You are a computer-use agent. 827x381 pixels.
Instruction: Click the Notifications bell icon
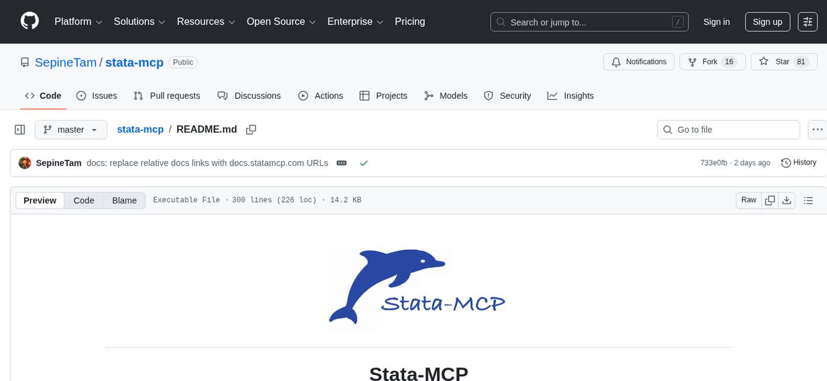coord(616,61)
